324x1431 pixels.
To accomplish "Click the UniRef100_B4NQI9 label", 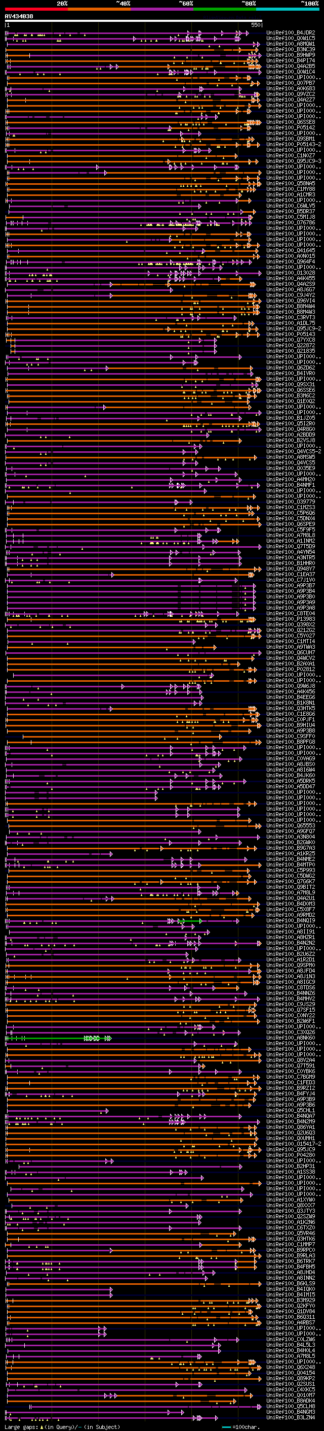I will [x=291, y=920].
